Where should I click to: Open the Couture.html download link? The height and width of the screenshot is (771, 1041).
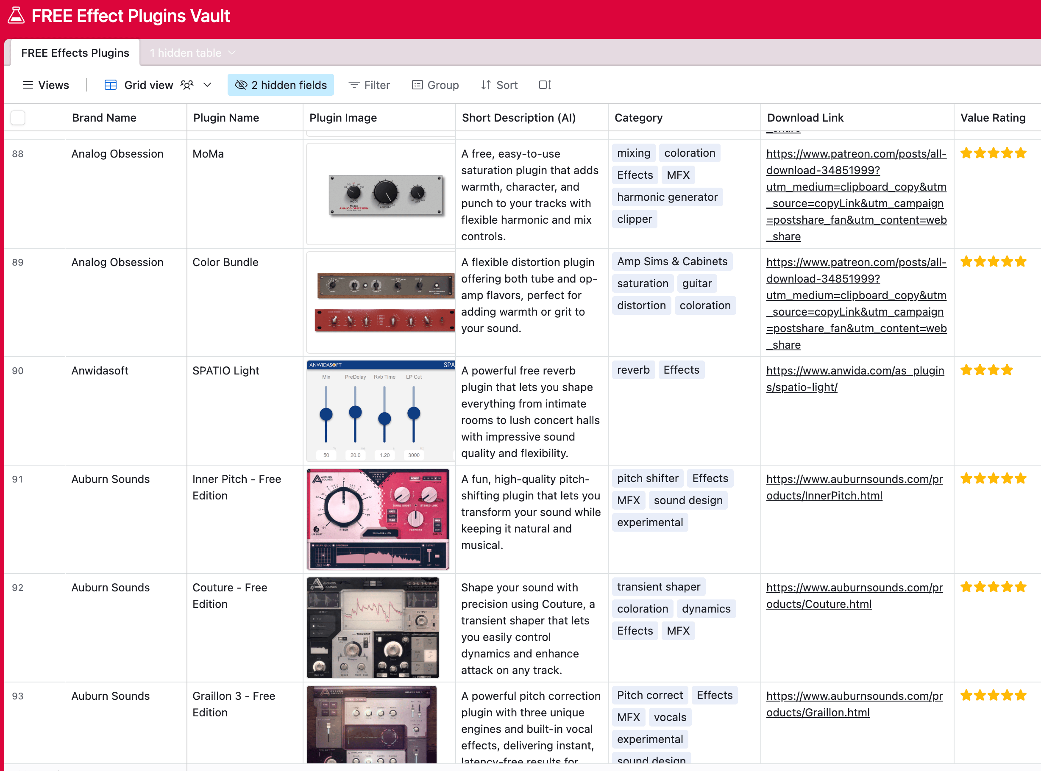854,595
